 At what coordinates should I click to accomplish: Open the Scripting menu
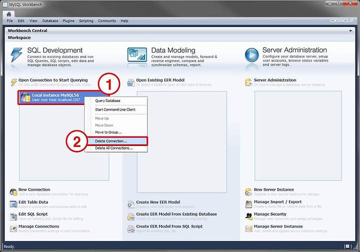click(86, 20)
